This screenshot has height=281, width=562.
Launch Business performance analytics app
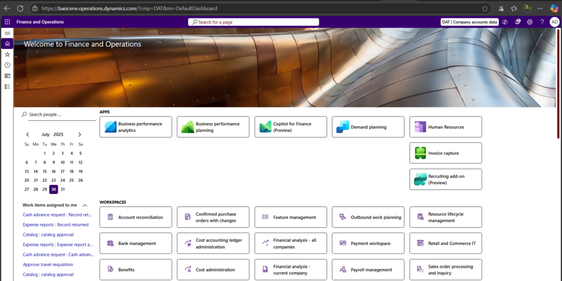tap(136, 127)
